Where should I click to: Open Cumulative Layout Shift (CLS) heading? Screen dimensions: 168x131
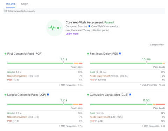pos(109,95)
